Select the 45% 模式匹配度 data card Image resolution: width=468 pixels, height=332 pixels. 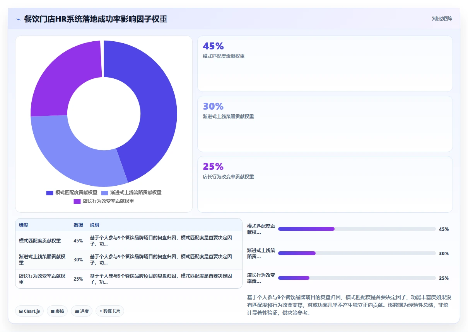point(325,64)
